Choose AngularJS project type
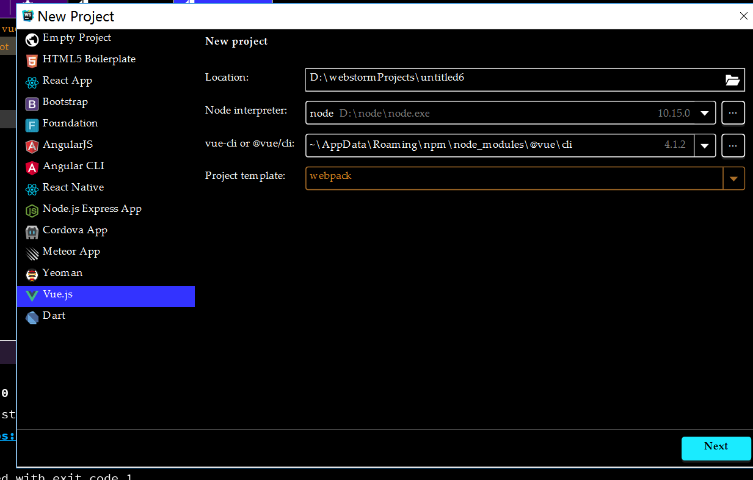 [x=106, y=147]
